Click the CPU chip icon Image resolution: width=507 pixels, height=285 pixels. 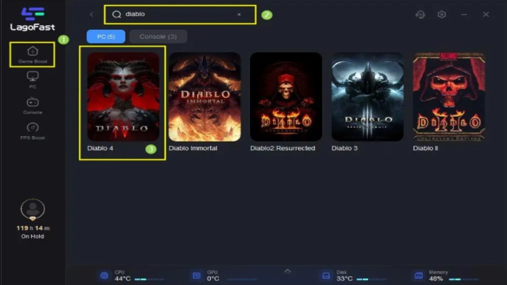tap(104, 276)
